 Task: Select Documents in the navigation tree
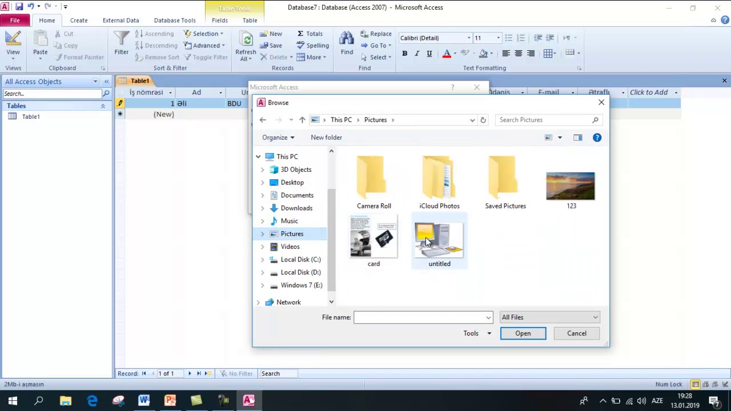297,195
